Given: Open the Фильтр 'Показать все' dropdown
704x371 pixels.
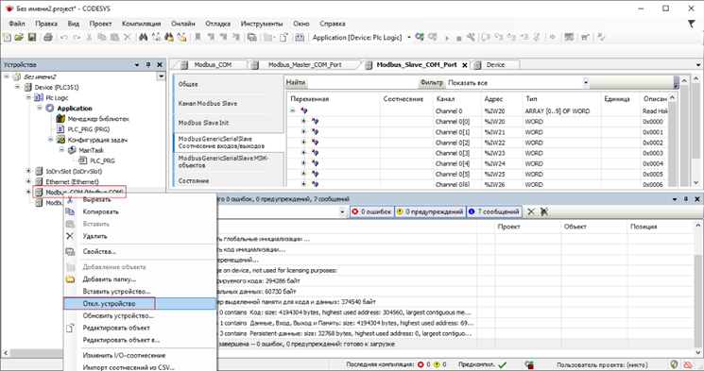Looking at the screenshot, I should tap(586, 82).
